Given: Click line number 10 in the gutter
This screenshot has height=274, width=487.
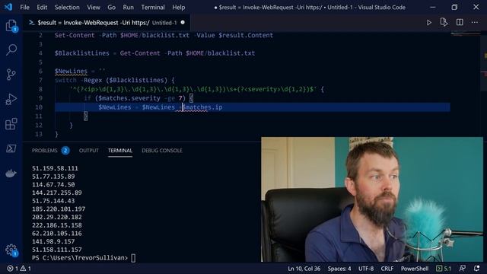Looking at the screenshot, I should [39, 107].
